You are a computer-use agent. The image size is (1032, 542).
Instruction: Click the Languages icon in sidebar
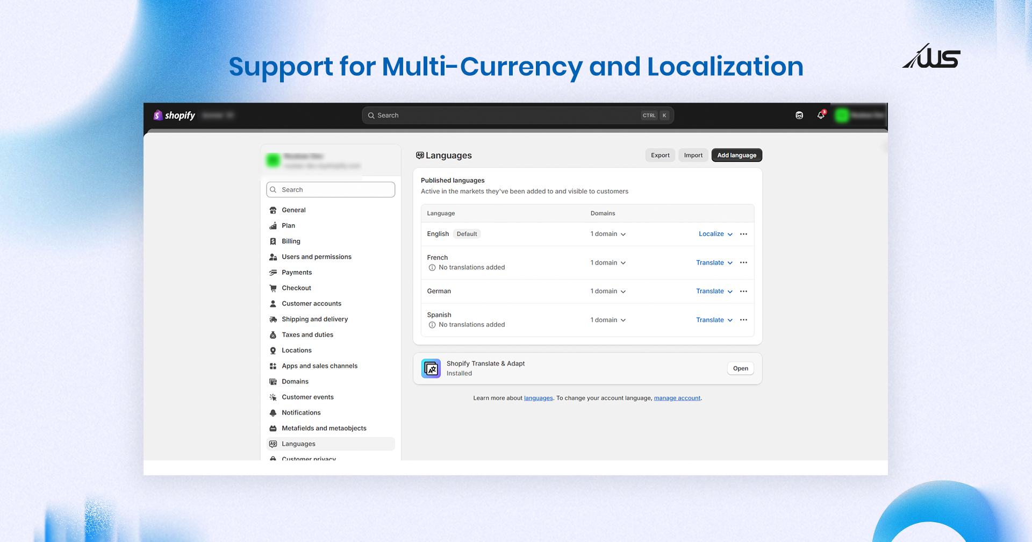[x=273, y=444]
